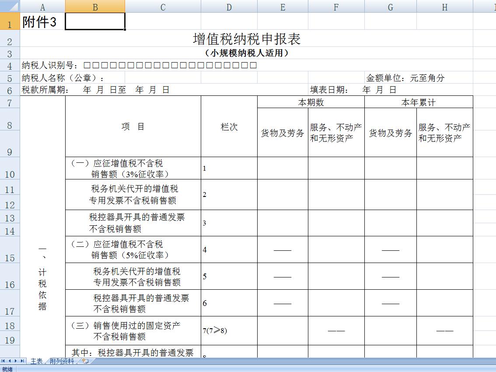Click 税务机关代开 item in 栏次 2 row
The height and width of the screenshot is (372, 496).
tap(133, 194)
